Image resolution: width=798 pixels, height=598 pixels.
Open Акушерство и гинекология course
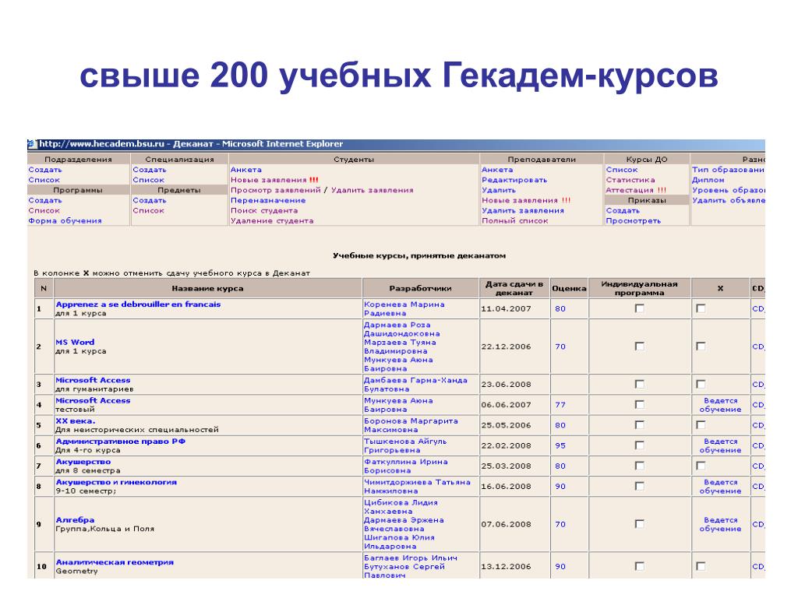pos(117,482)
